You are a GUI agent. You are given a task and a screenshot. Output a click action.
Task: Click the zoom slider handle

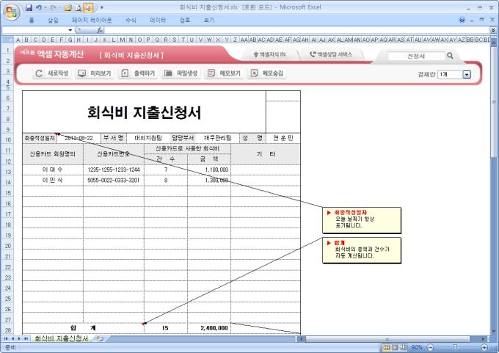click(455, 347)
